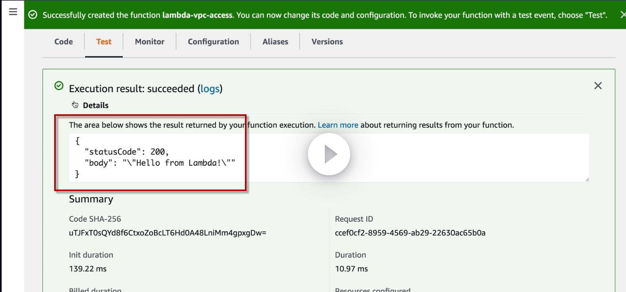Click the Duration value 10.97 ms

click(x=351, y=269)
